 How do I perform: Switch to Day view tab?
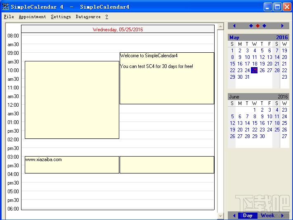click(x=248, y=215)
